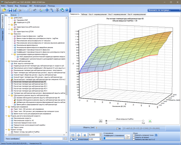Toggle the 3D checkbox

[x=117, y=129]
